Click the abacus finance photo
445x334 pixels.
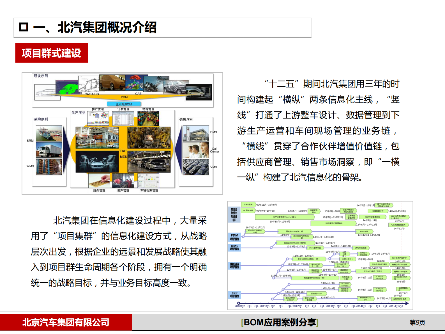pos(100,181)
